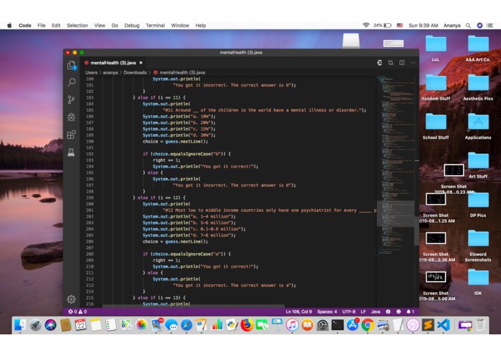This screenshot has width=501, height=356.
Task: Click the Visual Studio Code dock icon
Action: pos(443,325)
